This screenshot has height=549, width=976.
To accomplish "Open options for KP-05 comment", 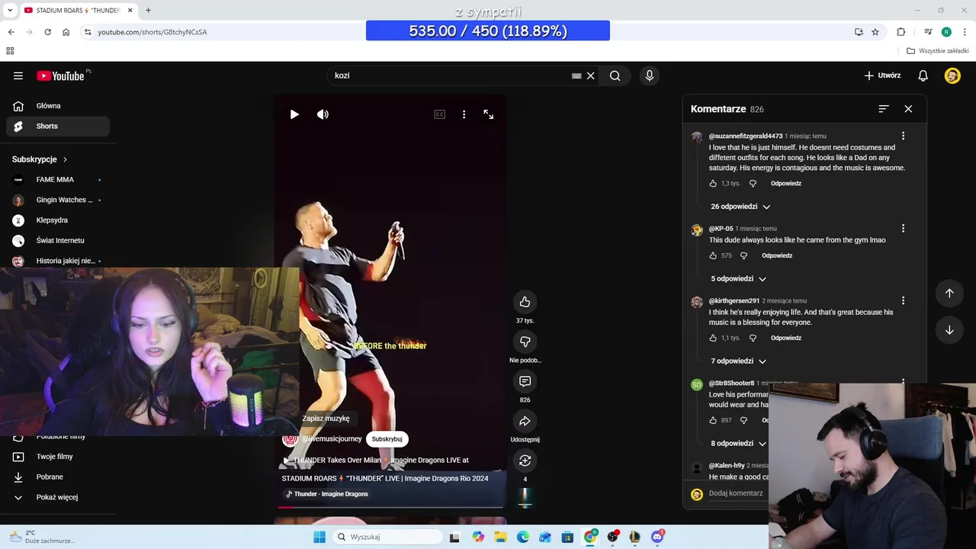I will pyautogui.click(x=903, y=228).
